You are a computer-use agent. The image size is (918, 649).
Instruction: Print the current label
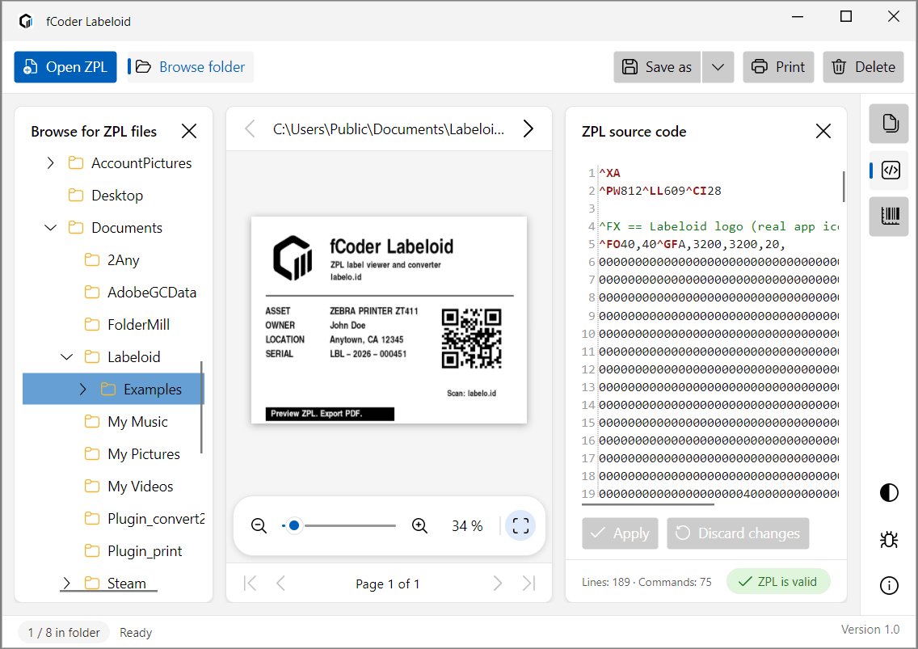(x=778, y=67)
